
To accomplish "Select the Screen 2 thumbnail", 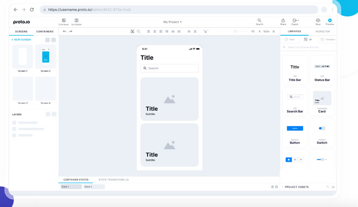I will click(46, 57).
